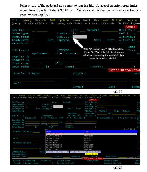Screen dimensions: 147x172
Task: Select Delete in the Ex 1 menu line
Action: pyautogui.click(x=132, y=20)
